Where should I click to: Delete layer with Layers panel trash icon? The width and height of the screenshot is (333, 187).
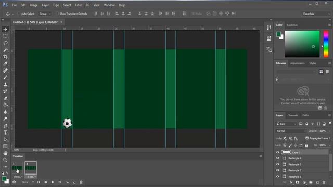tap(324, 182)
